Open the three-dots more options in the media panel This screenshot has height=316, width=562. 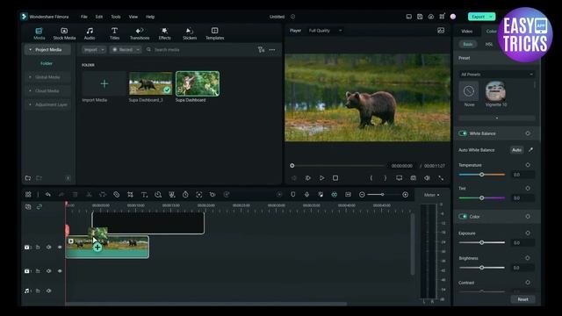click(272, 50)
